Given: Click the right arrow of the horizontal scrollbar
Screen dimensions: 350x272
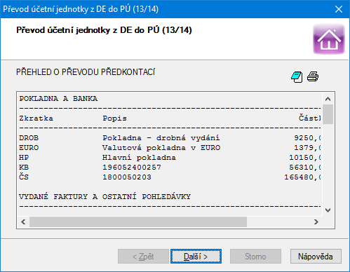Looking at the screenshot, I should point(316,222).
